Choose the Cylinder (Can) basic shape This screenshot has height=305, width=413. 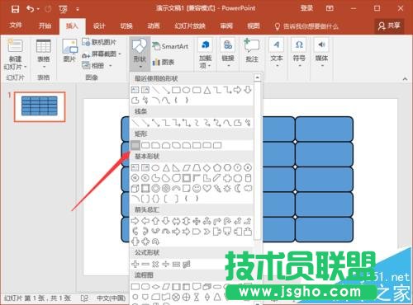[248, 178]
